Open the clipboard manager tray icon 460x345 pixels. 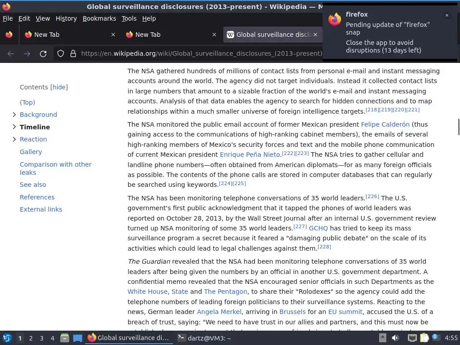[x=424, y=338]
